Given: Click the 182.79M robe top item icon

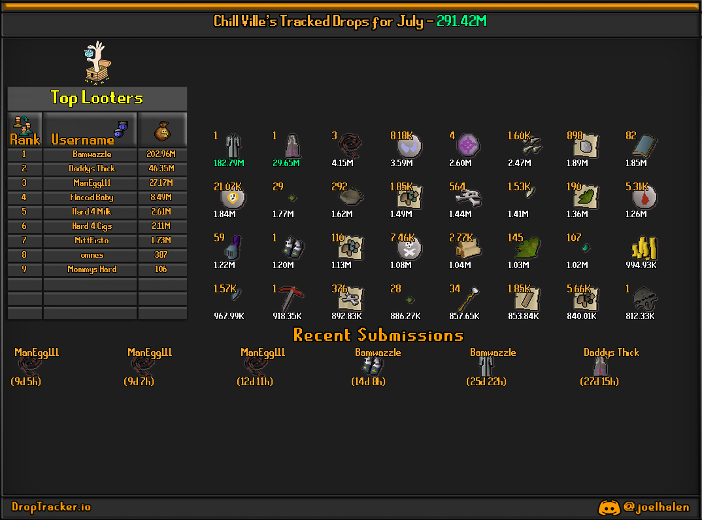Looking at the screenshot, I should [233, 146].
